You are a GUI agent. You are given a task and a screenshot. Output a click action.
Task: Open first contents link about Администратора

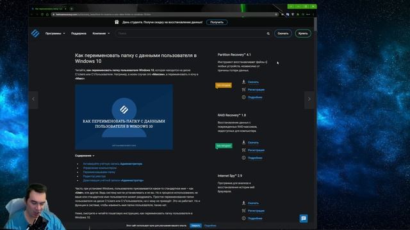coord(113,164)
